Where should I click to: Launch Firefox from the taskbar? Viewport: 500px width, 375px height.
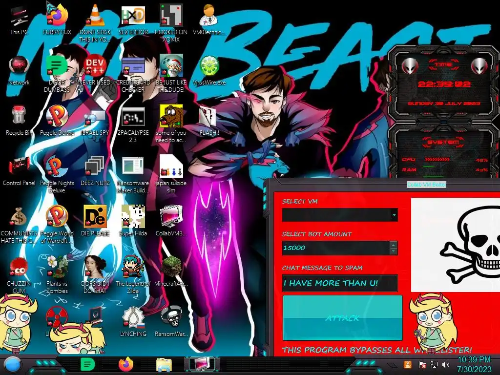[126, 364]
